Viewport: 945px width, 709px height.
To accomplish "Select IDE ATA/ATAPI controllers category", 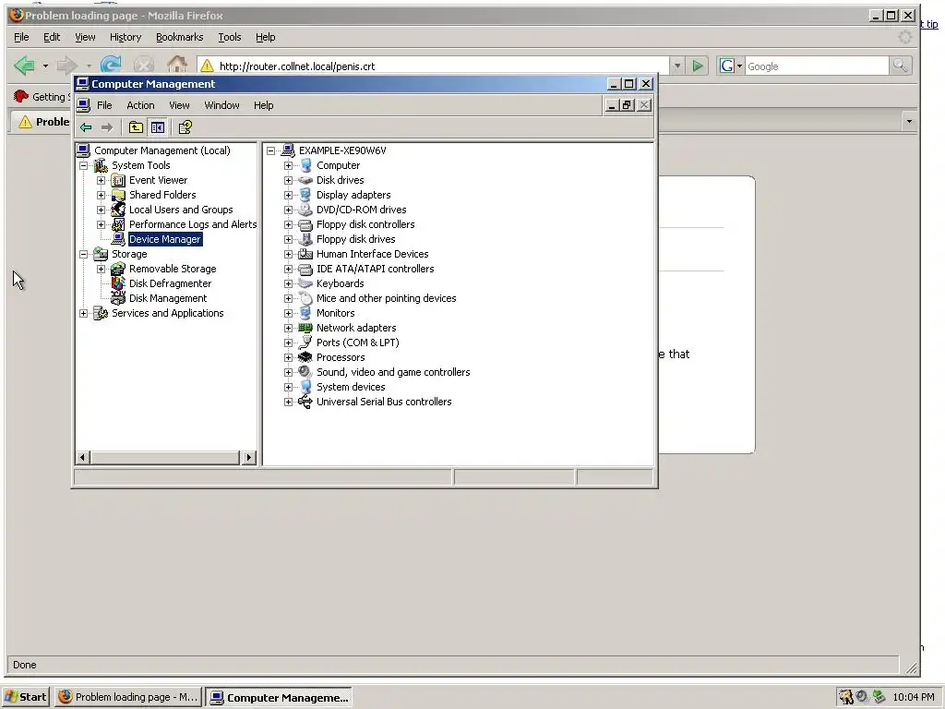I will pos(375,269).
